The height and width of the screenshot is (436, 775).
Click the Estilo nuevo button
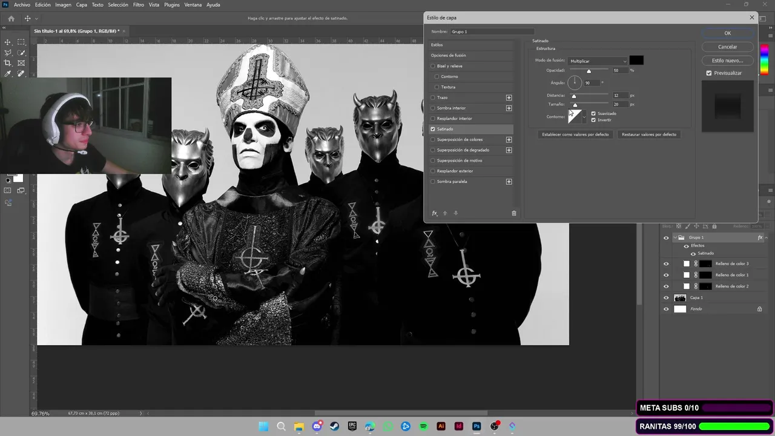click(727, 61)
